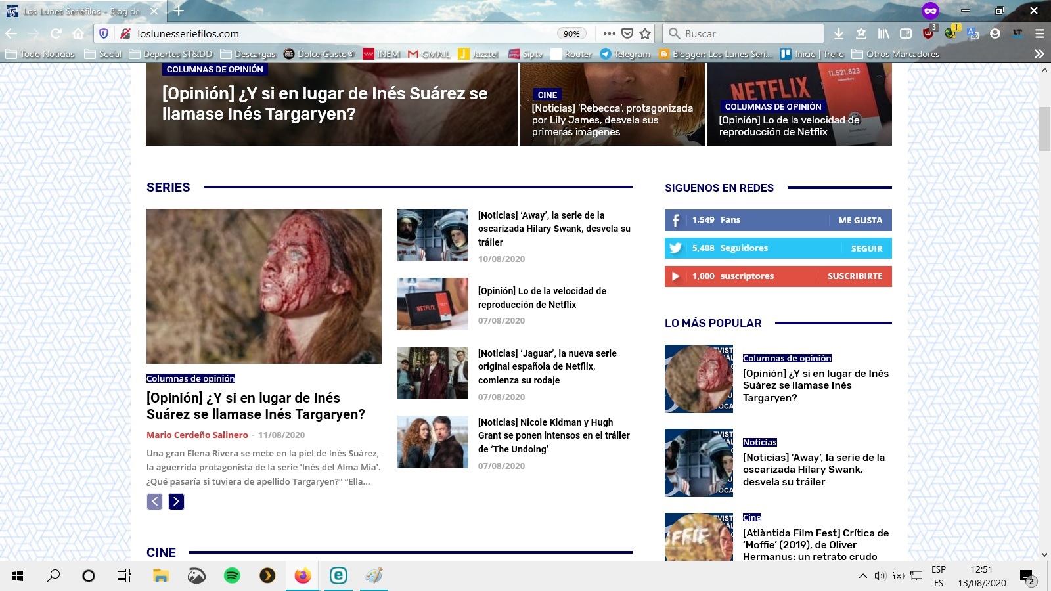Open the Windows Start menu
Viewport: 1051px width, 591px height.
click(18, 576)
